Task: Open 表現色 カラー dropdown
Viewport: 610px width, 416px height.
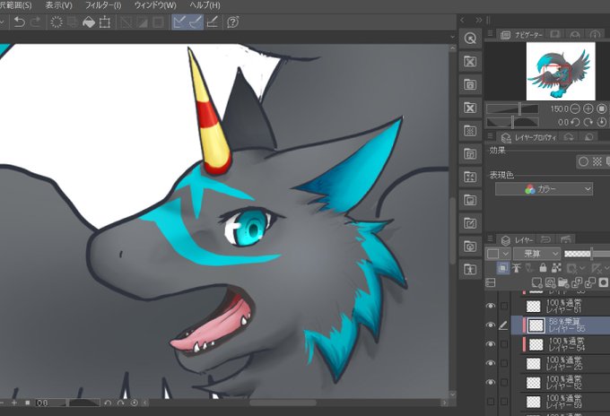Action: [544, 189]
